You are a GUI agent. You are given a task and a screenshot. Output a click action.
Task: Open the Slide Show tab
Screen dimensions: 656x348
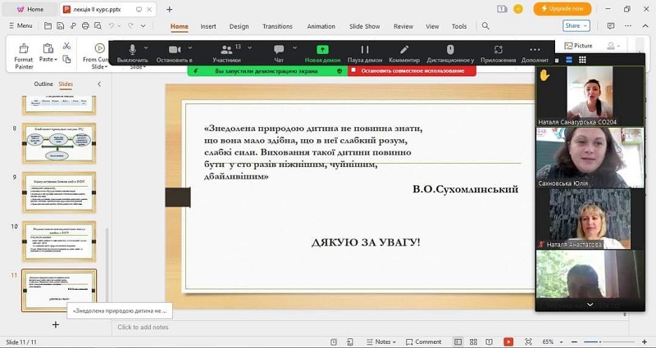point(364,26)
